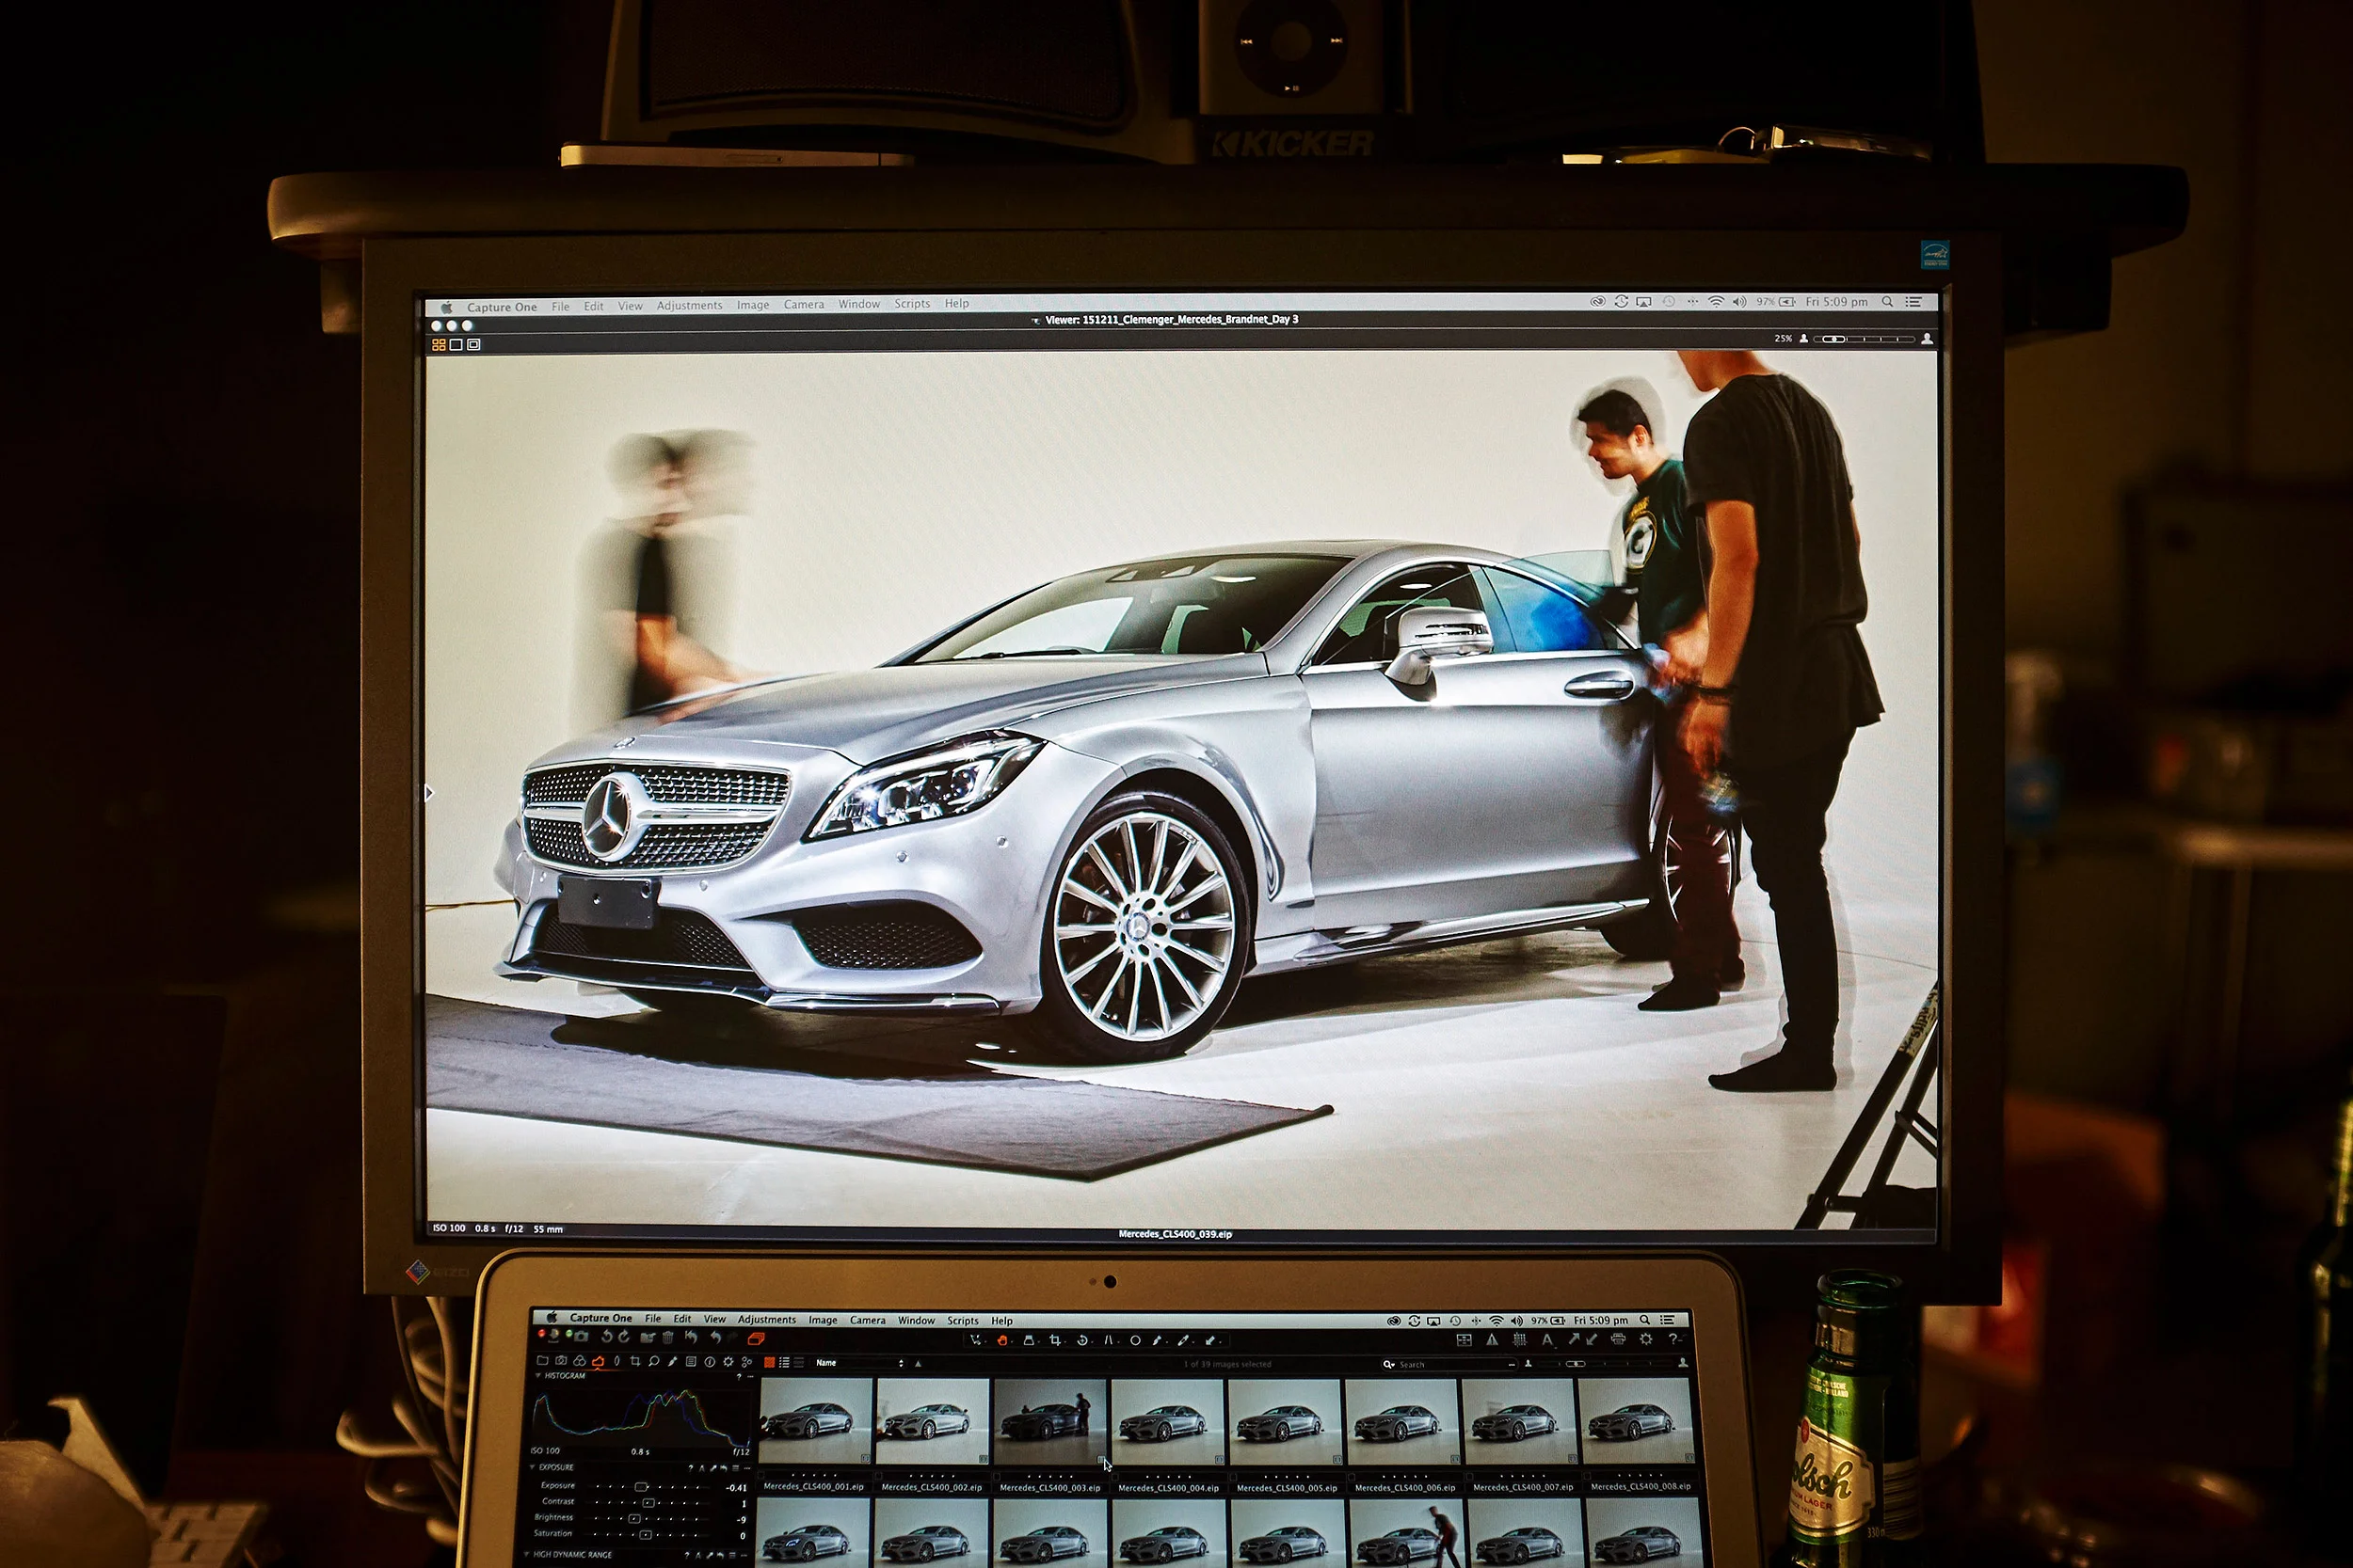Screen dimensions: 2353x1568
Task: Toggle single view icon in Viewer window
Action: click(x=456, y=344)
